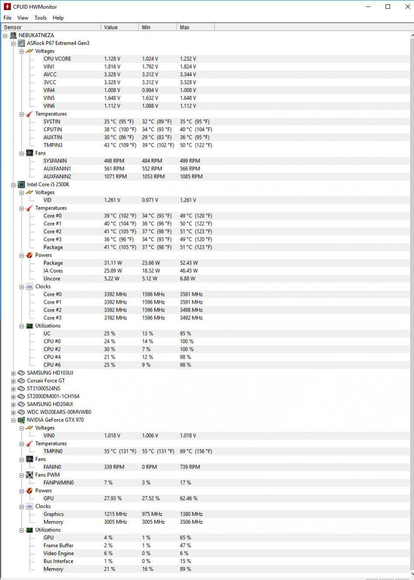Screen dimensions: 414x580
Task: Click the CPU Clocks icon
Action: (x=30, y=287)
